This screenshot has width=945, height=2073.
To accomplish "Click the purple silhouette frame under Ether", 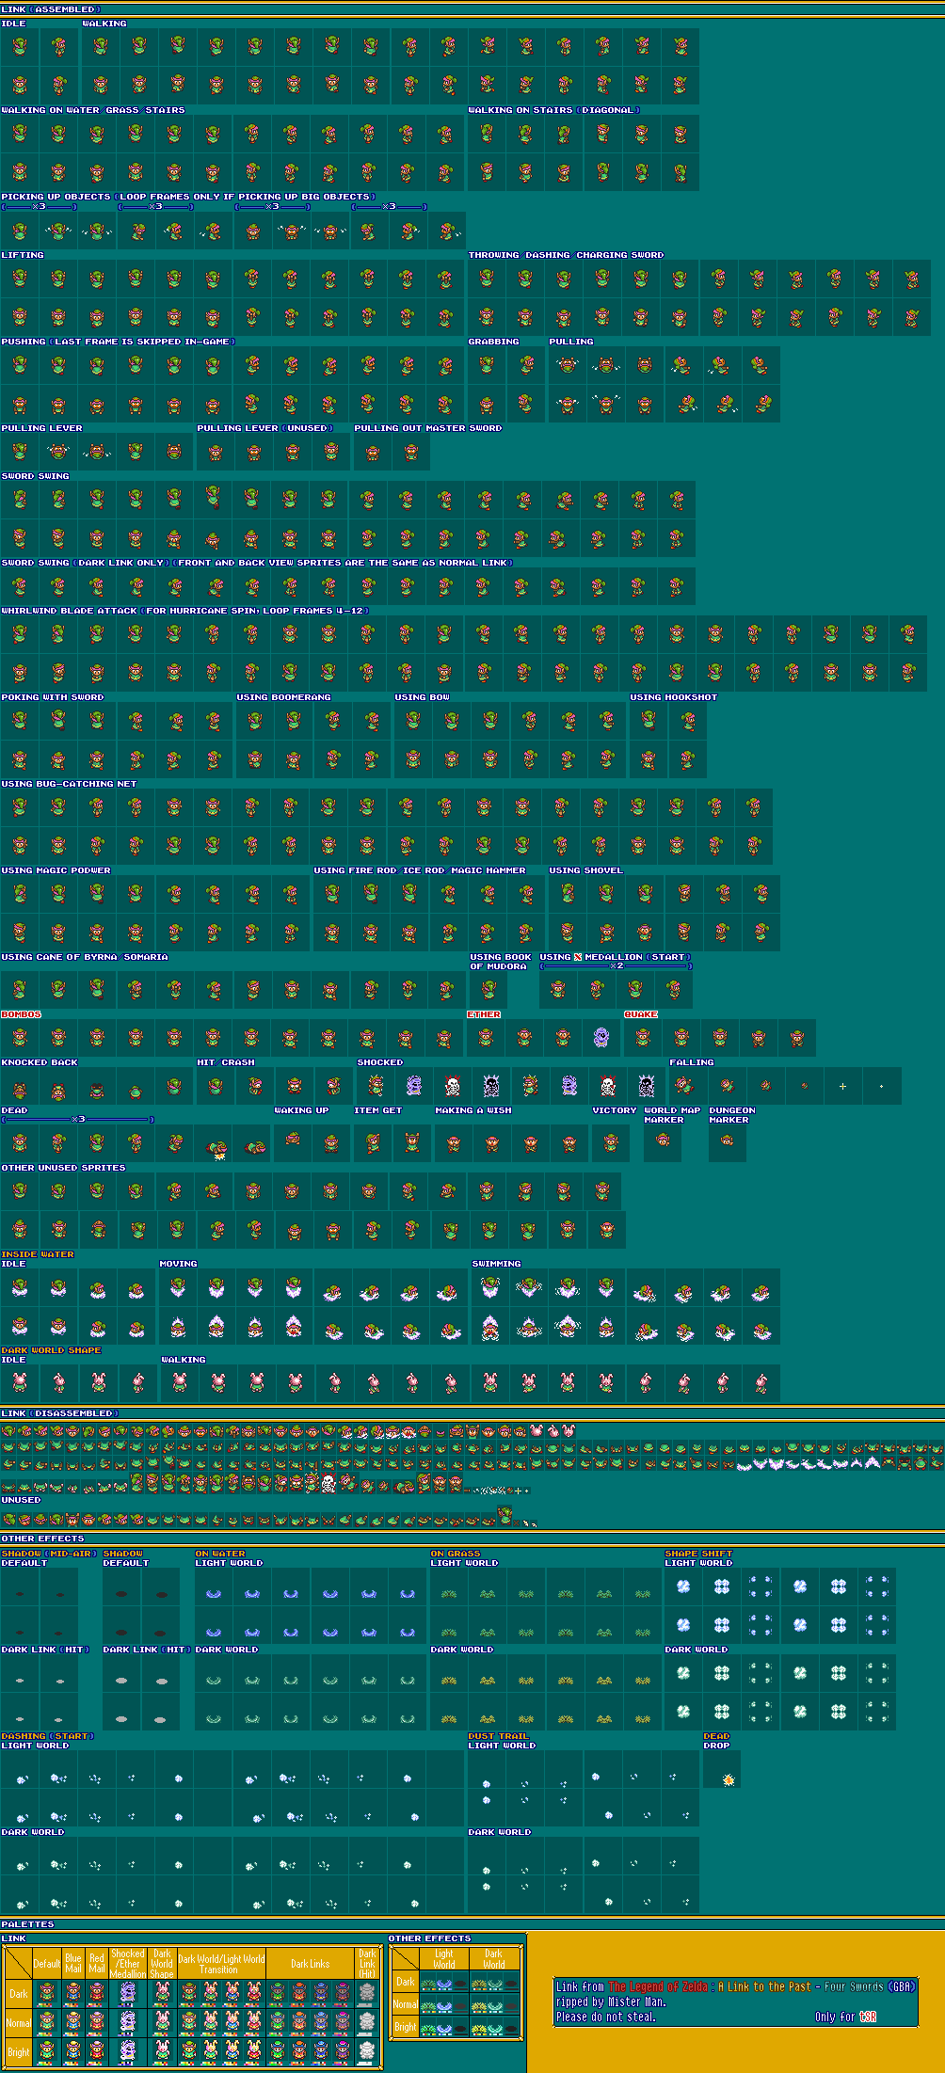I will point(601,1038).
